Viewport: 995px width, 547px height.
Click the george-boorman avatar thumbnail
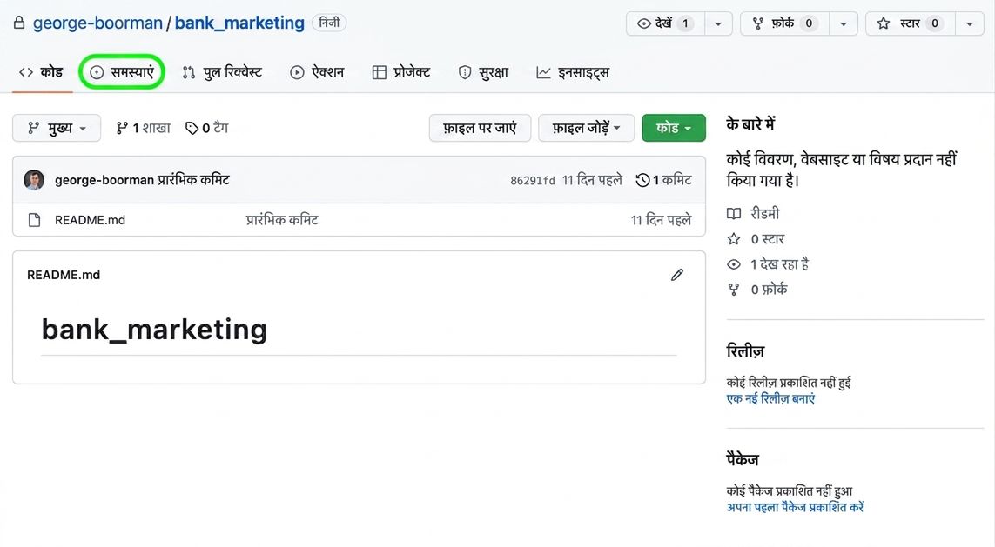pos(34,180)
